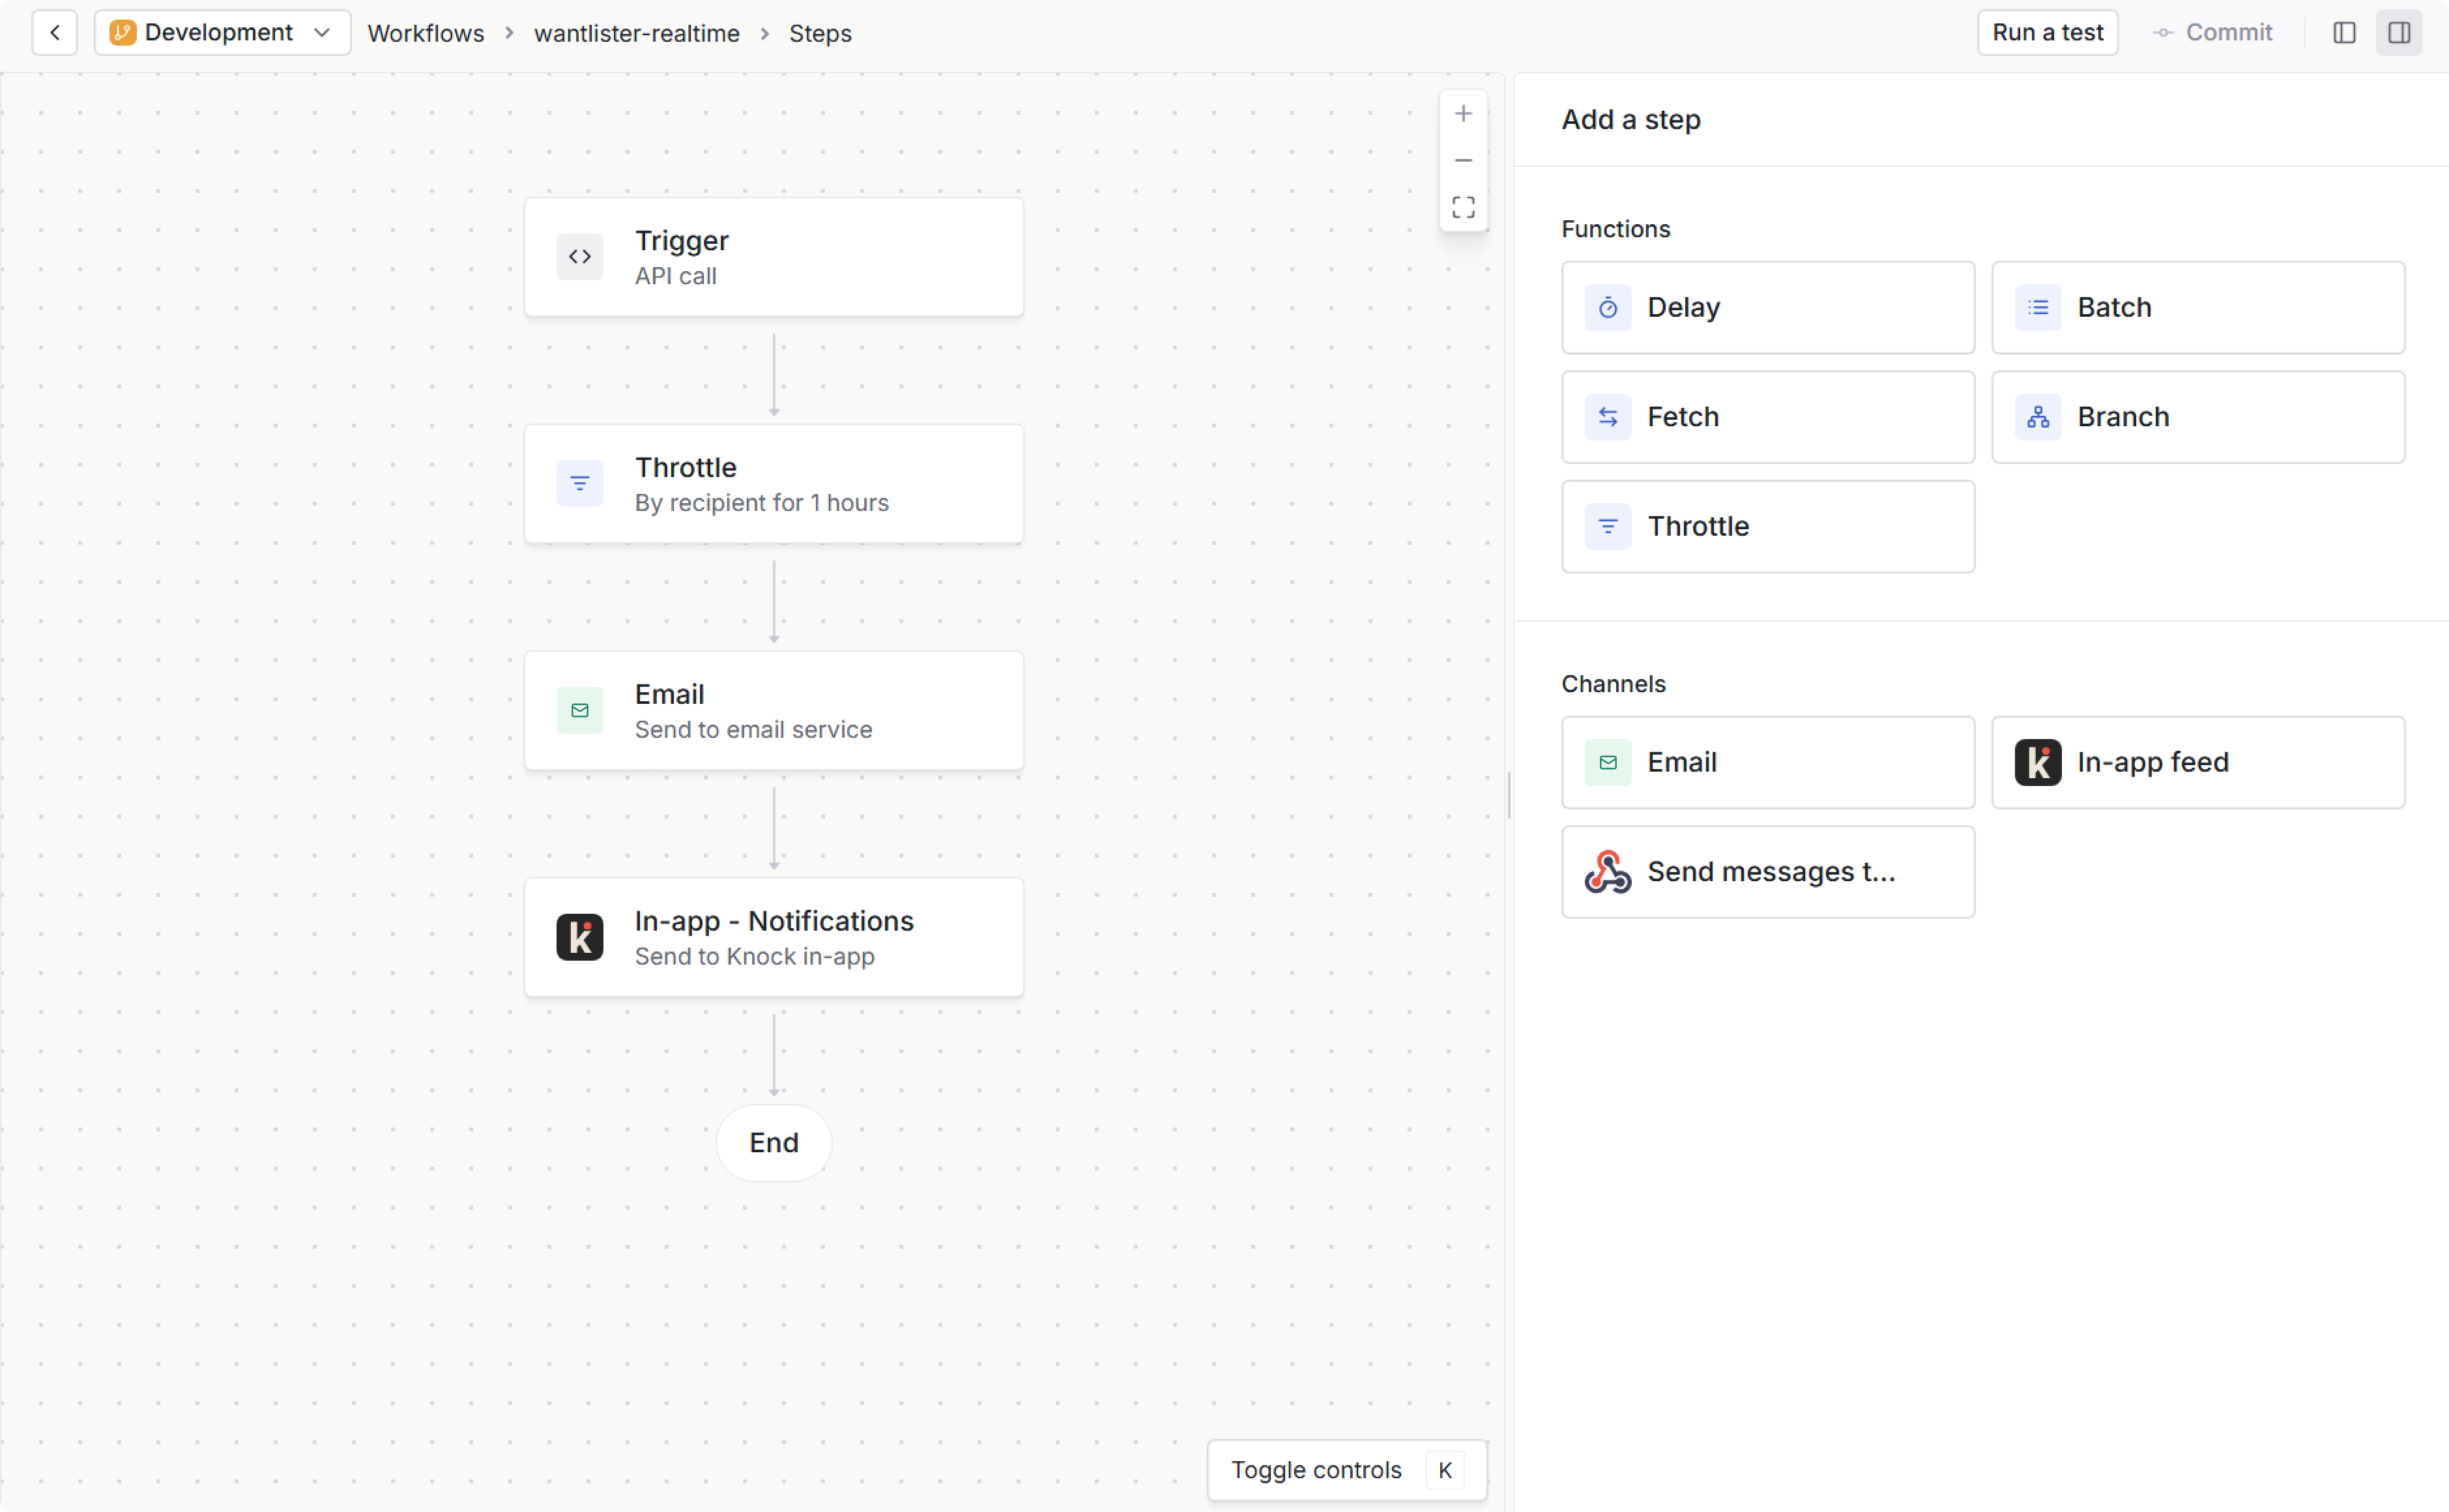Add an Email channel step
Viewport: 2449px width, 1512px height.
coord(1766,761)
